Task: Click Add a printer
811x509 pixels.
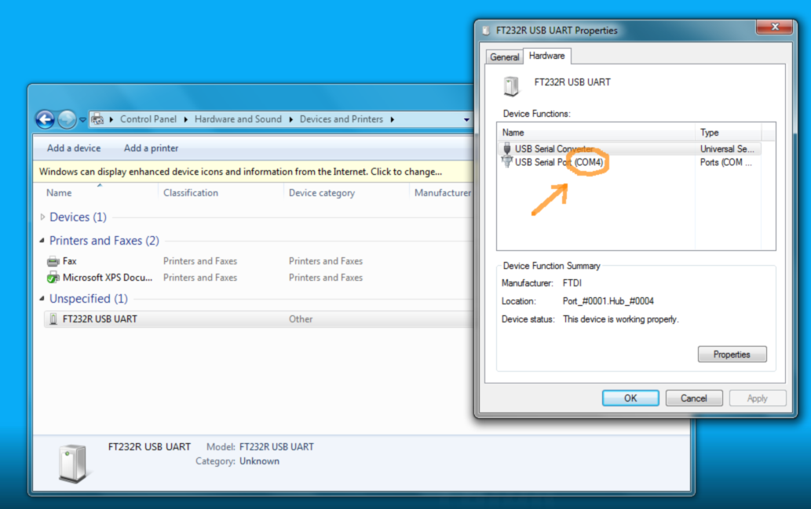Action: coord(151,148)
